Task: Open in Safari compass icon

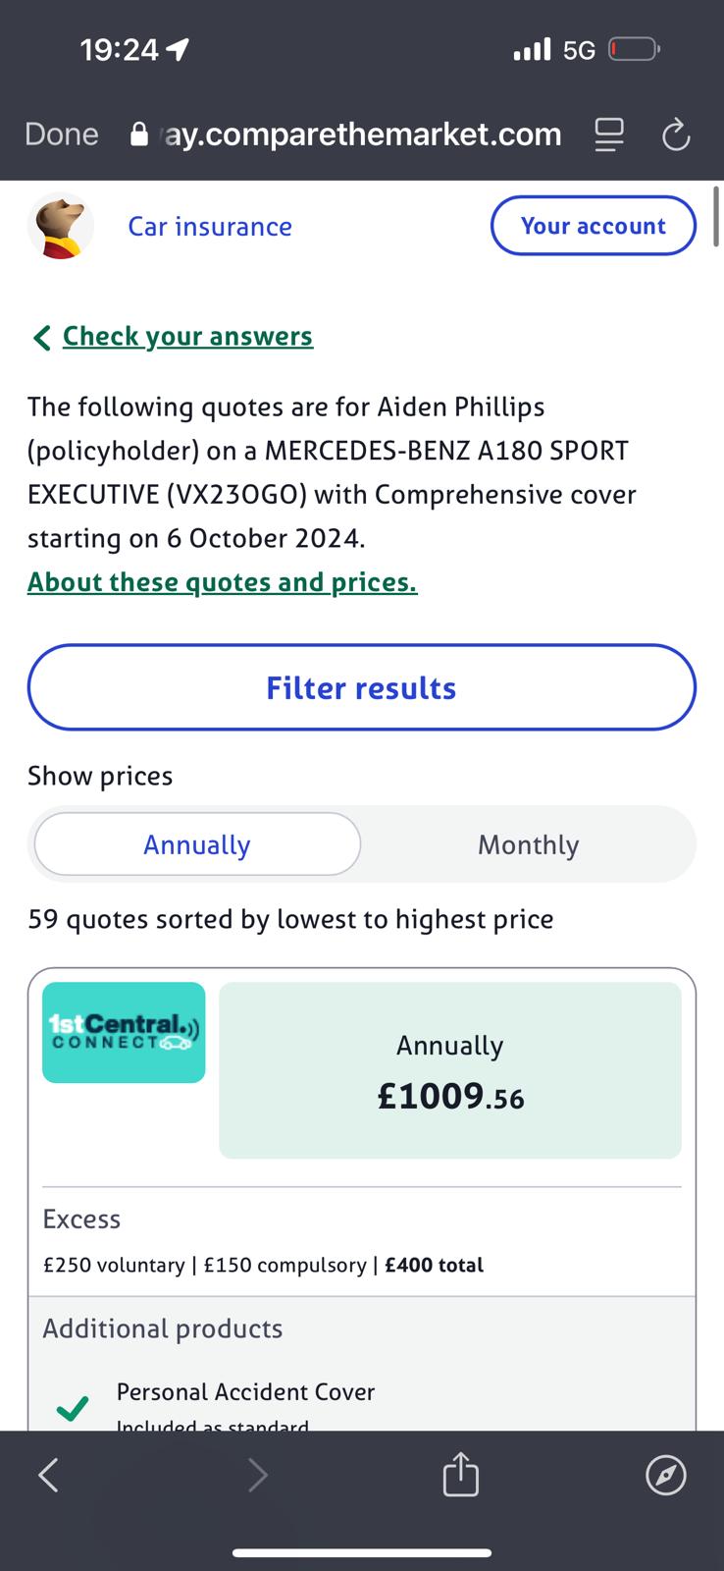Action: tap(666, 1474)
